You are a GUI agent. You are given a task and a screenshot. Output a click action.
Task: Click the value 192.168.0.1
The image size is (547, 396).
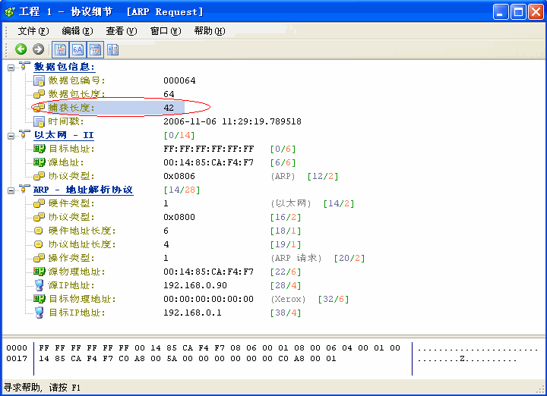(x=192, y=313)
